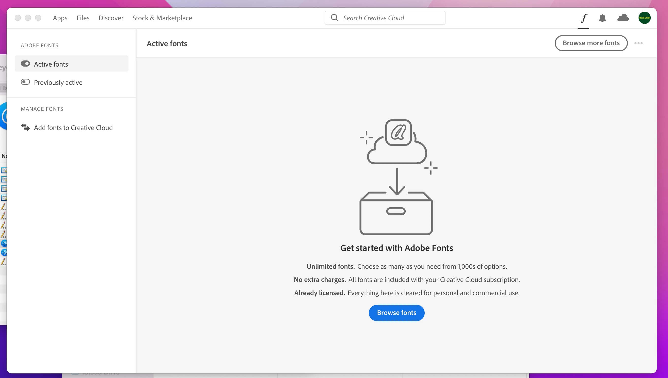This screenshot has height=378, width=668.
Task: Check the cloud sync status icon
Action: pyautogui.click(x=623, y=18)
